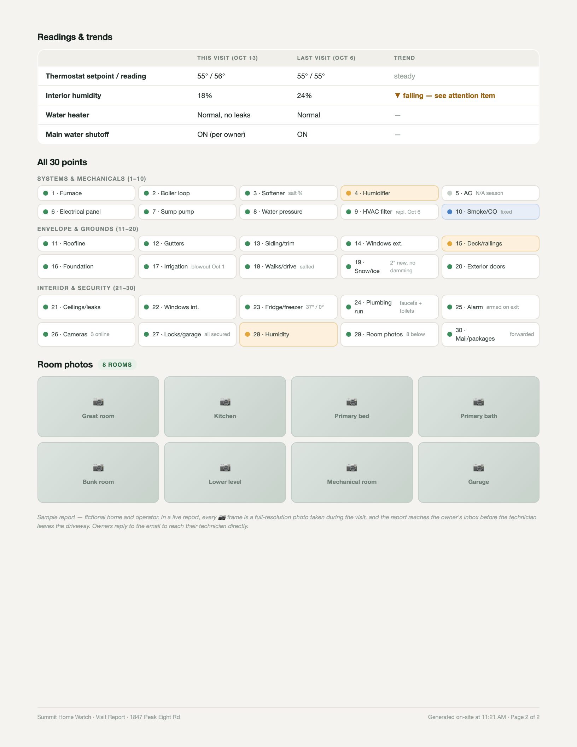Click the 29 · Room photos card
This screenshot has width=577, height=747.
[x=390, y=334]
